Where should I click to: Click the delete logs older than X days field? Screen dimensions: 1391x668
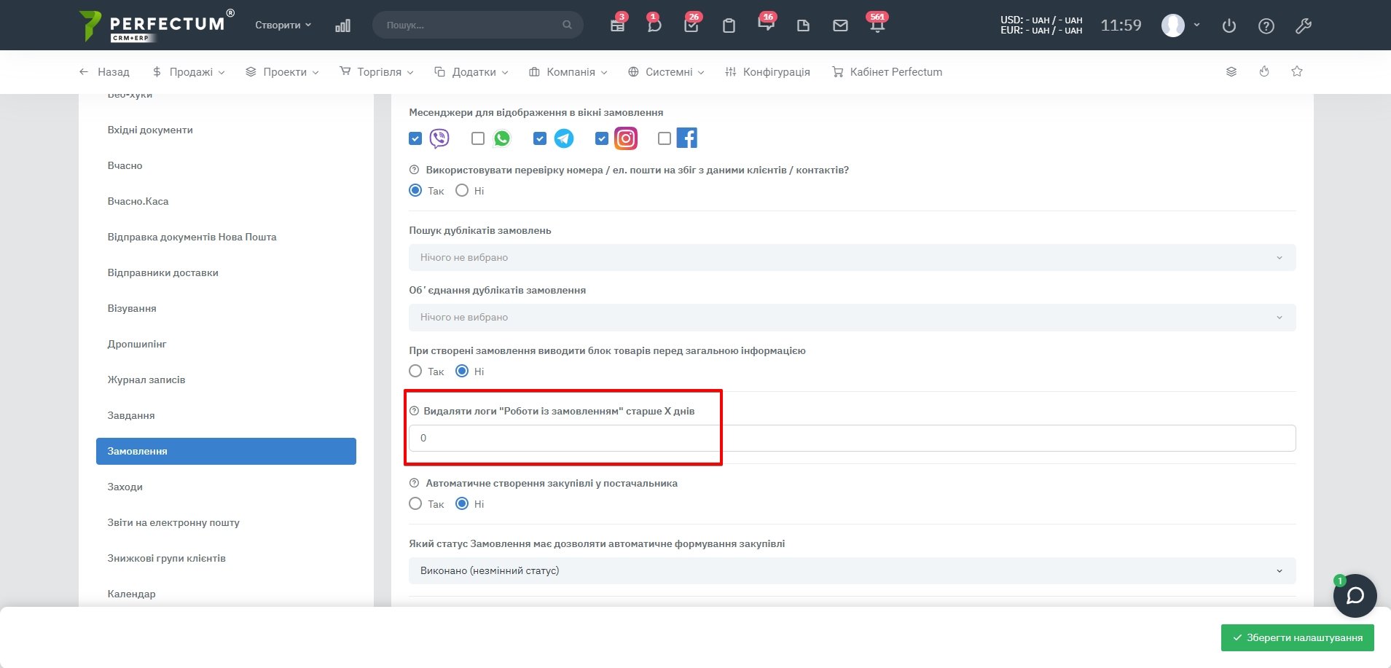click(851, 438)
